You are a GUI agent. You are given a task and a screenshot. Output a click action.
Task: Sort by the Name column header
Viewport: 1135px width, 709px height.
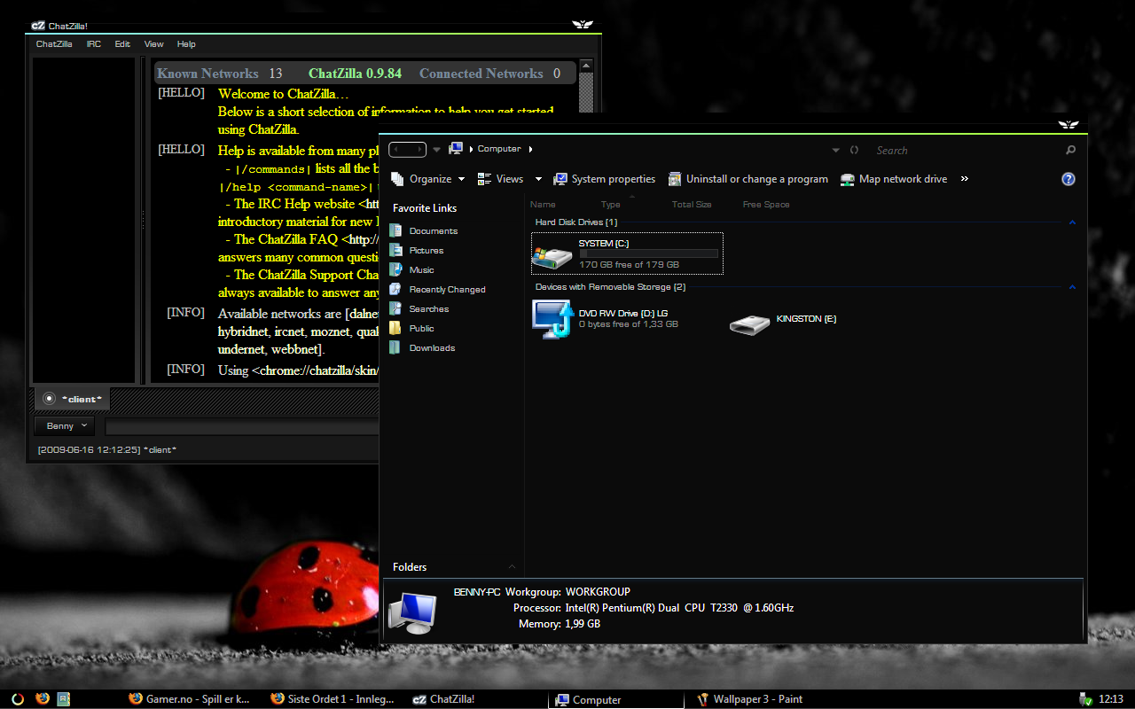point(543,205)
